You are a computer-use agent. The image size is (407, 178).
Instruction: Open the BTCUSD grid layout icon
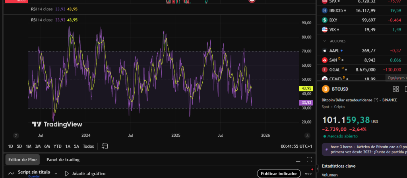(x=395, y=89)
